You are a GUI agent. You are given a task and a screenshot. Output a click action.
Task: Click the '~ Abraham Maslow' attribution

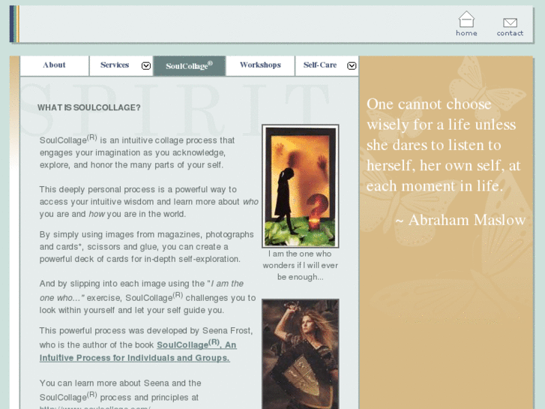[x=460, y=220]
